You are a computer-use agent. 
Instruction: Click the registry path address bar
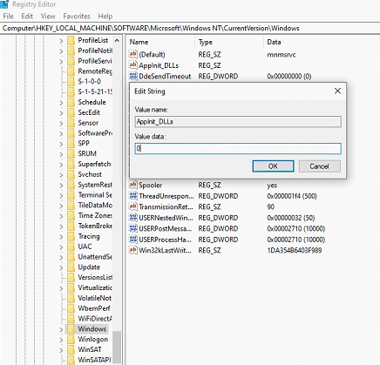[x=190, y=28]
